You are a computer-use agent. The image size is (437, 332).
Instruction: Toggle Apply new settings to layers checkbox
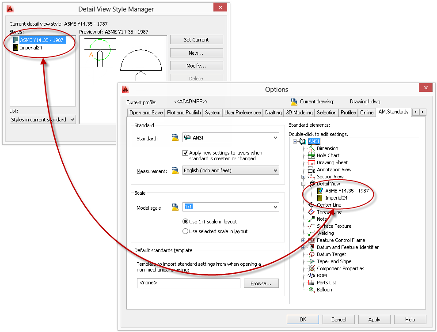click(185, 153)
